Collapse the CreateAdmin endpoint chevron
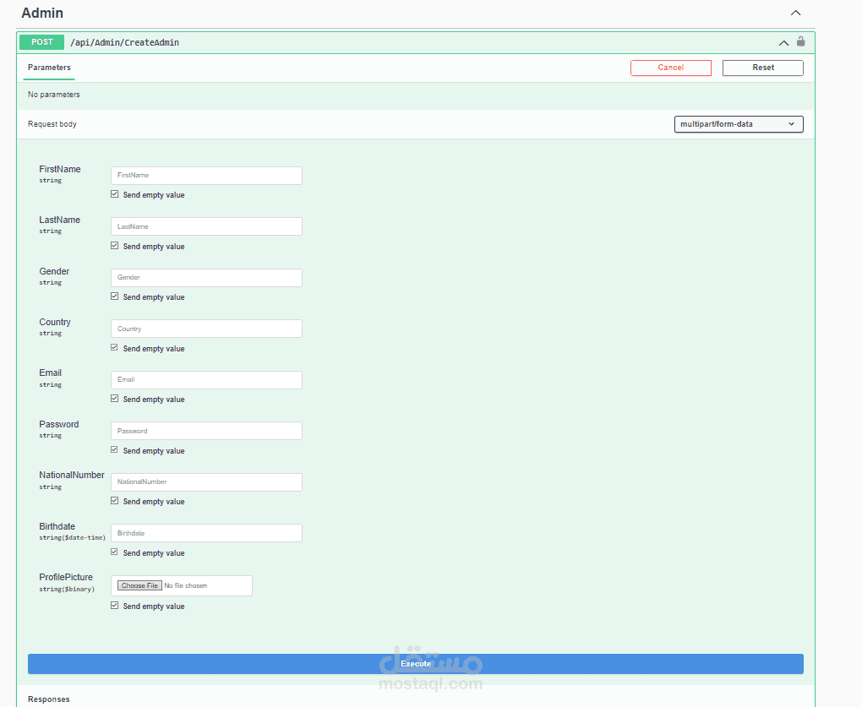This screenshot has height=707, width=862. (784, 43)
